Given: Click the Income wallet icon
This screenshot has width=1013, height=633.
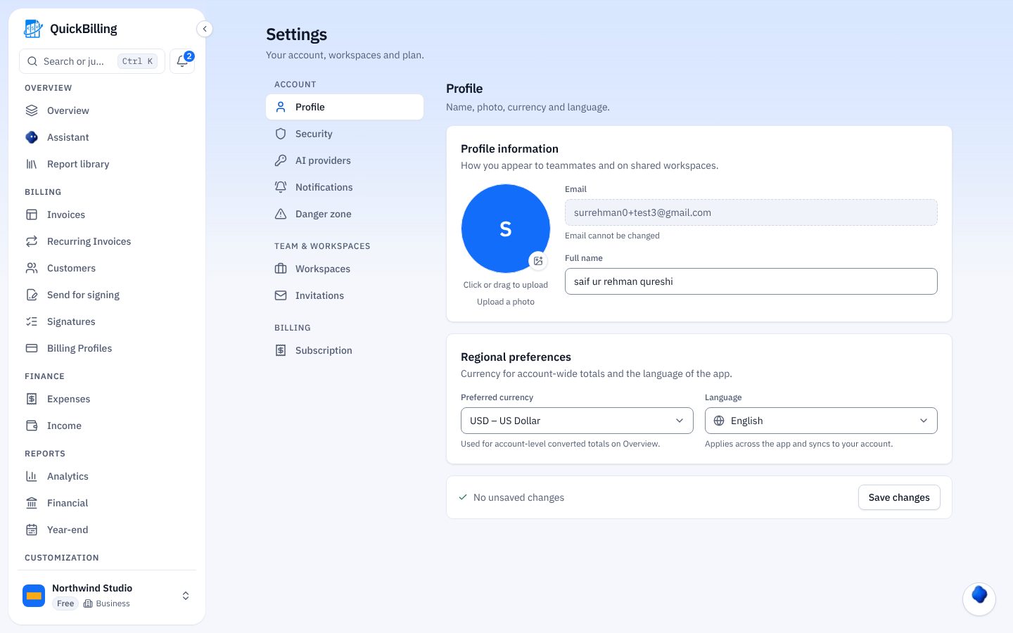Looking at the screenshot, I should click(x=32, y=426).
